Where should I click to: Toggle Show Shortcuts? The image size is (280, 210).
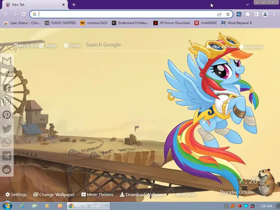point(221,47)
